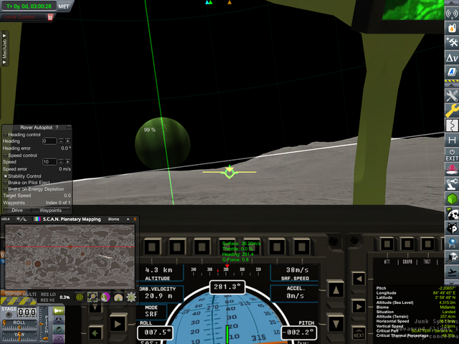Screen dimensions: 459x344
Task: Close the S.C.A.N. Planetary Mapping window
Action: [x=135, y=219]
